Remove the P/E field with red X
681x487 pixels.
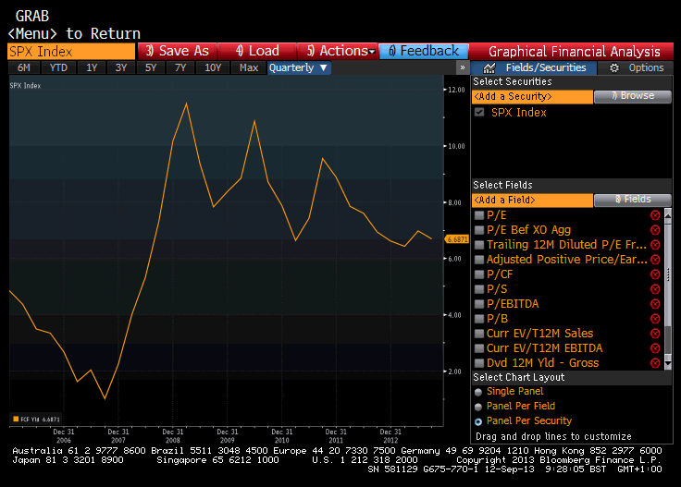(x=655, y=215)
